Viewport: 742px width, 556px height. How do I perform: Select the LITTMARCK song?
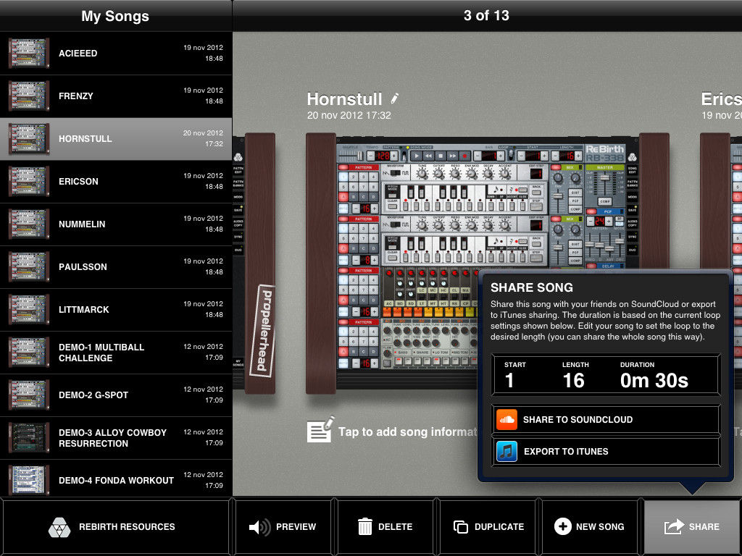click(x=116, y=310)
